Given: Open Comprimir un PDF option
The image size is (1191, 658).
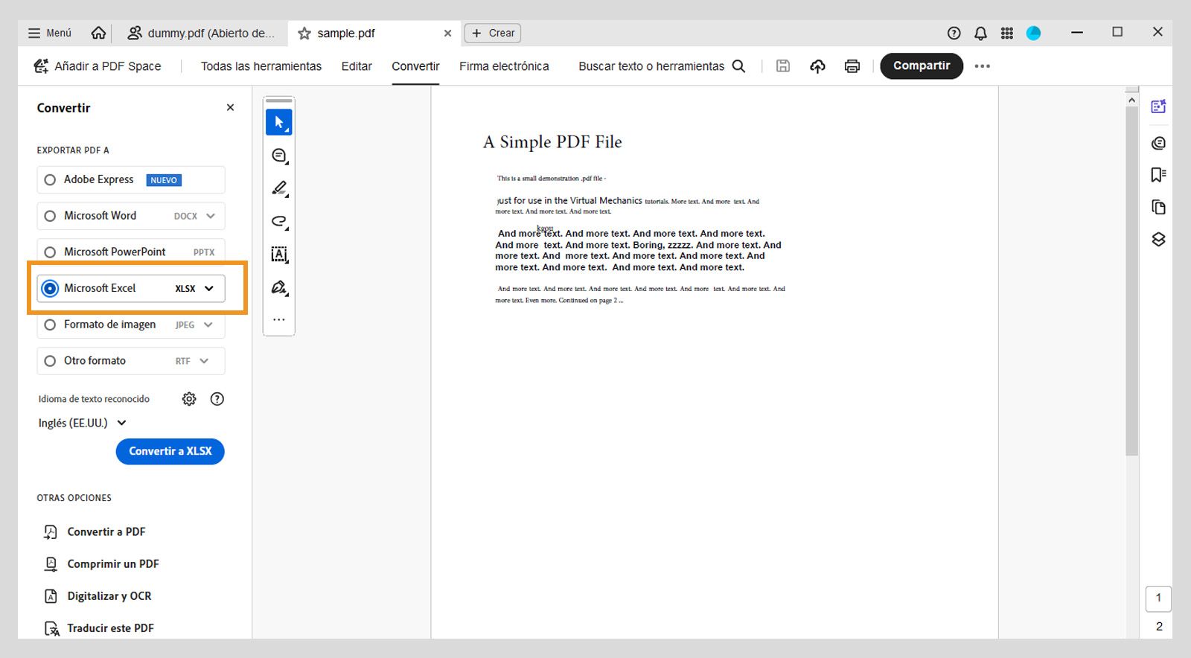Looking at the screenshot, I should click(x=101, y=563).
